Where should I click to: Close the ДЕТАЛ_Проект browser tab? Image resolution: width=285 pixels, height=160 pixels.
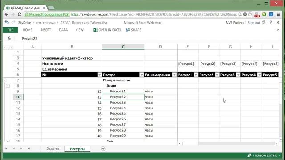pyautogui.click(x=44, y=8)
